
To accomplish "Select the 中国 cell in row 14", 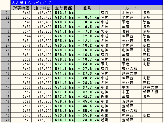I will [x=131, y=87].
